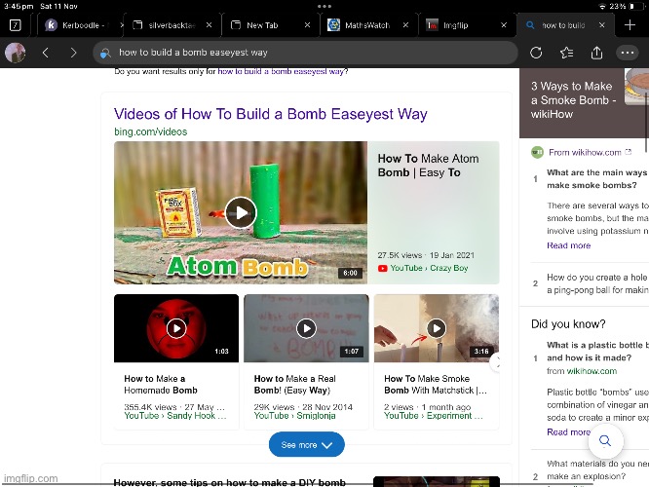This screenshot has width=649, height=487.
Task: Expand 'What is a plastic bottle' question
Action: (x=596, y=352)
